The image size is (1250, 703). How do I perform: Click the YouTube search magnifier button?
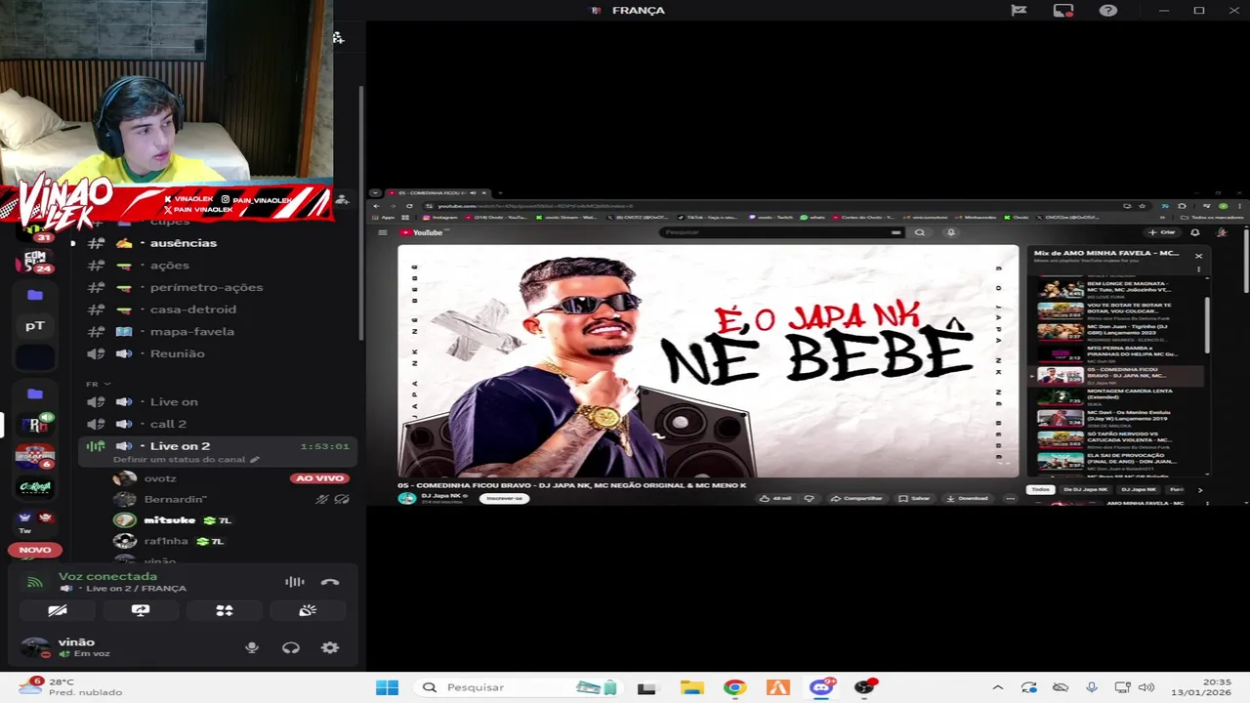[x=919, y=232]
